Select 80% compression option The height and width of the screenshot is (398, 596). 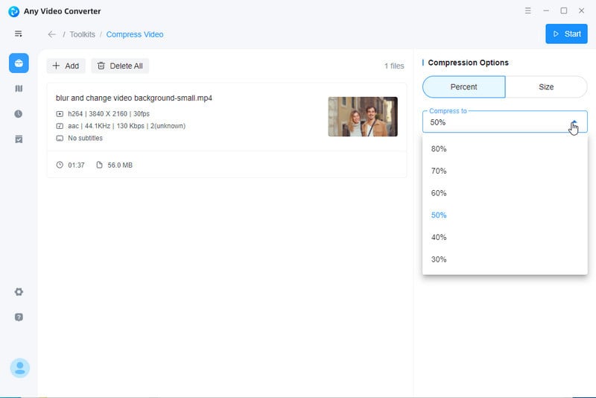point(505,149)
